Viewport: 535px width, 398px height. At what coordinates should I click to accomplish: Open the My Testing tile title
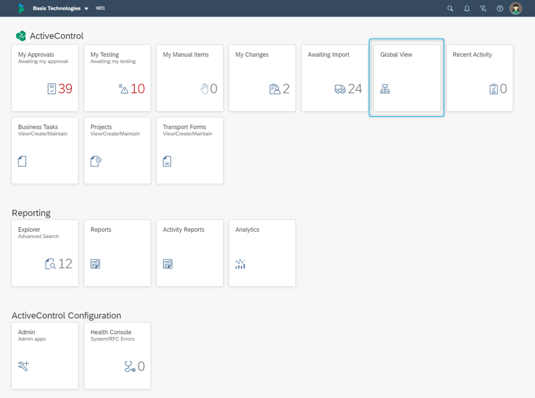pyautogui.click(x=104, y=55)
